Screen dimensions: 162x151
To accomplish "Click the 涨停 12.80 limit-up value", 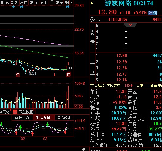I will coord(121,124).
